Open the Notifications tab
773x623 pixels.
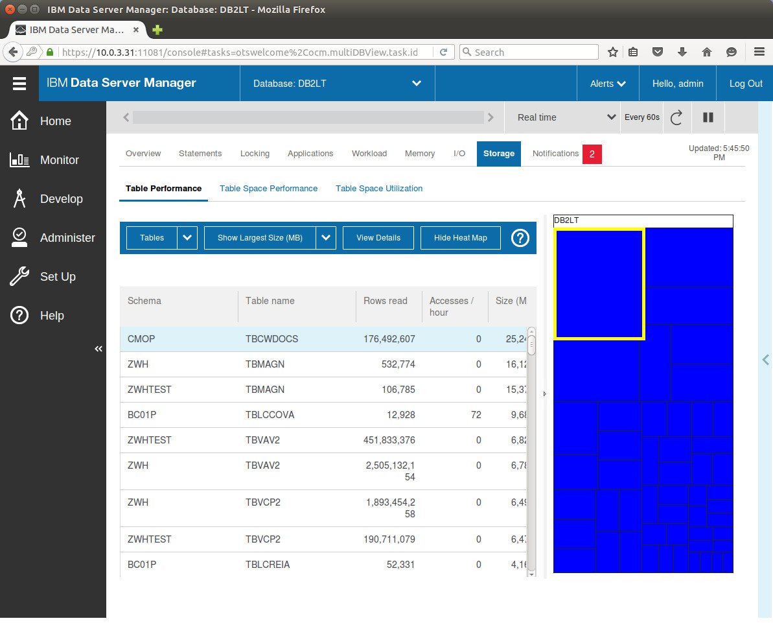pyautogui.click(x=555, y=154)
